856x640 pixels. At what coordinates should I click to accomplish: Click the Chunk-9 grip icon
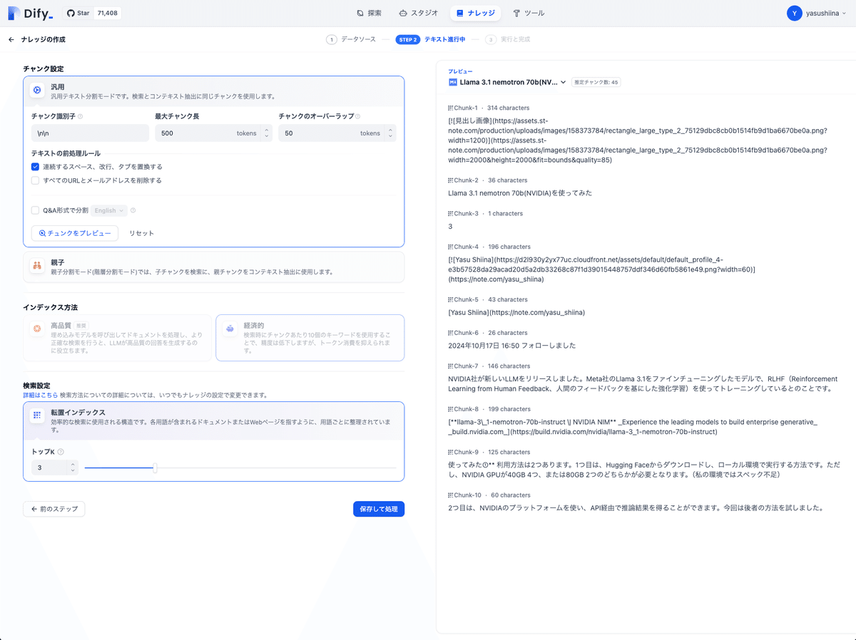tap(451, 452)
